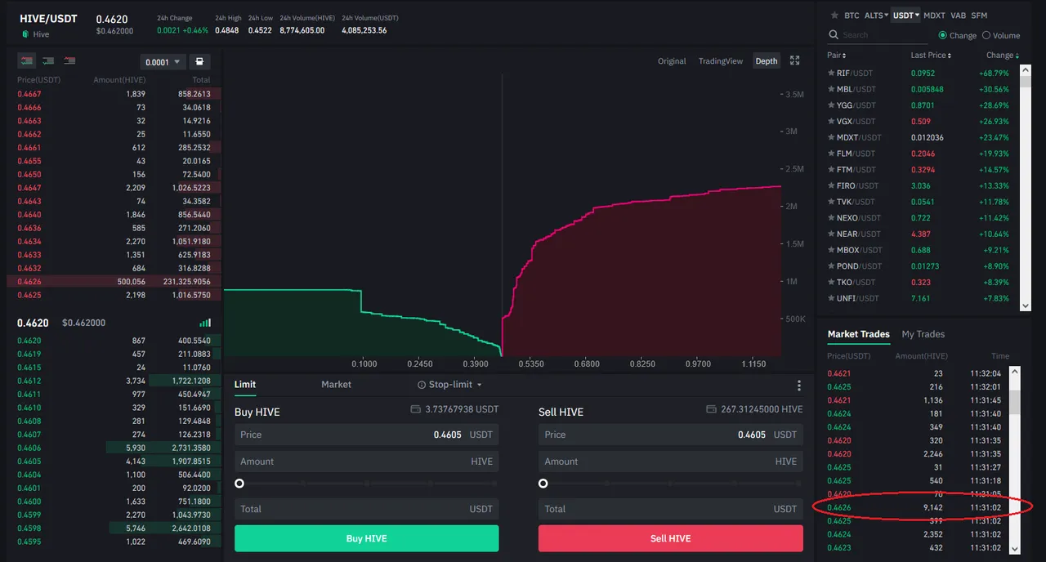Screen dimensions: 1046x562
Task: Select the Market order tab
Action: [x=336, y=385]
